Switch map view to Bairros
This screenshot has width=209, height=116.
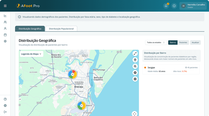pos(173,43)
